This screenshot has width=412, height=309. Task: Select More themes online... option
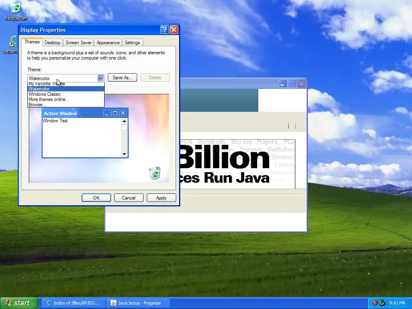pos(66,99)
